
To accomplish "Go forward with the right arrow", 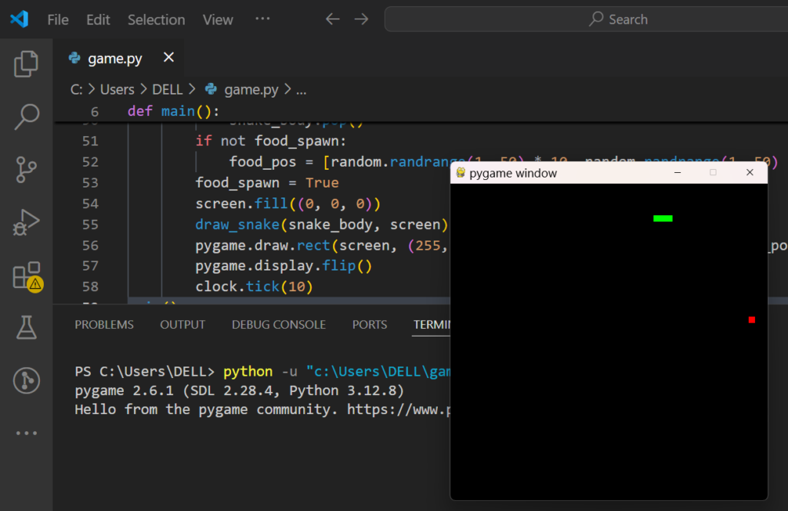I will pos(362,19).
